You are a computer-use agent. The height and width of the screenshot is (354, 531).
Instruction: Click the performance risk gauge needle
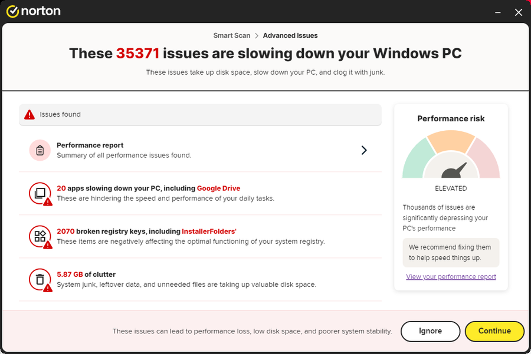pyautogui.click(x=454, y=170)
